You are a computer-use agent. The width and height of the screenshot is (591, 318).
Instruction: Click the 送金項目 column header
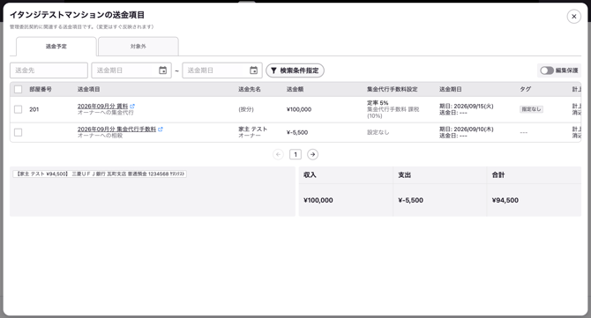88,89
